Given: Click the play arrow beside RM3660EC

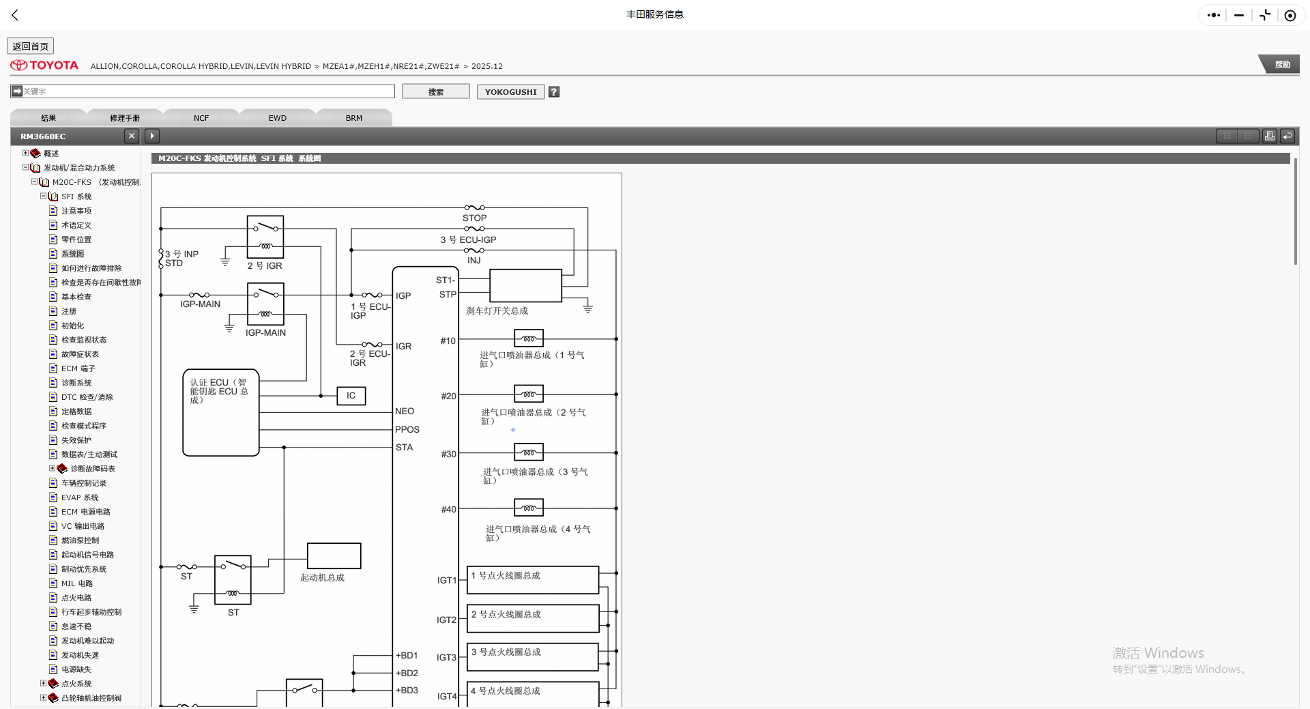Looking at the screenshot, I should click(x=152, y=136).
